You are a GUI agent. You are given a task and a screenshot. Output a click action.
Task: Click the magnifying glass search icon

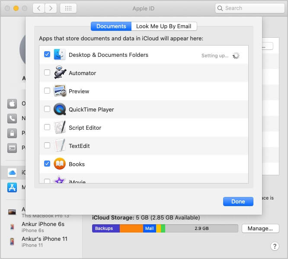[220, 8]
